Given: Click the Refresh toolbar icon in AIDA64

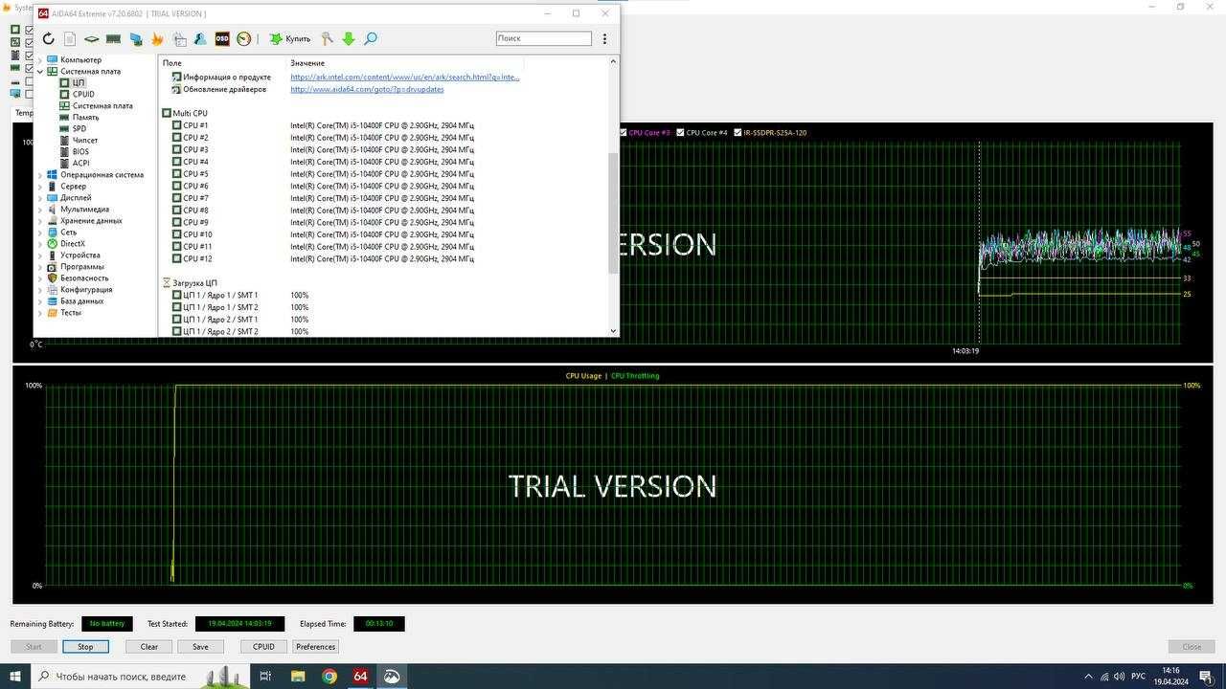Looking at the screenshot, I should [48, 38].
